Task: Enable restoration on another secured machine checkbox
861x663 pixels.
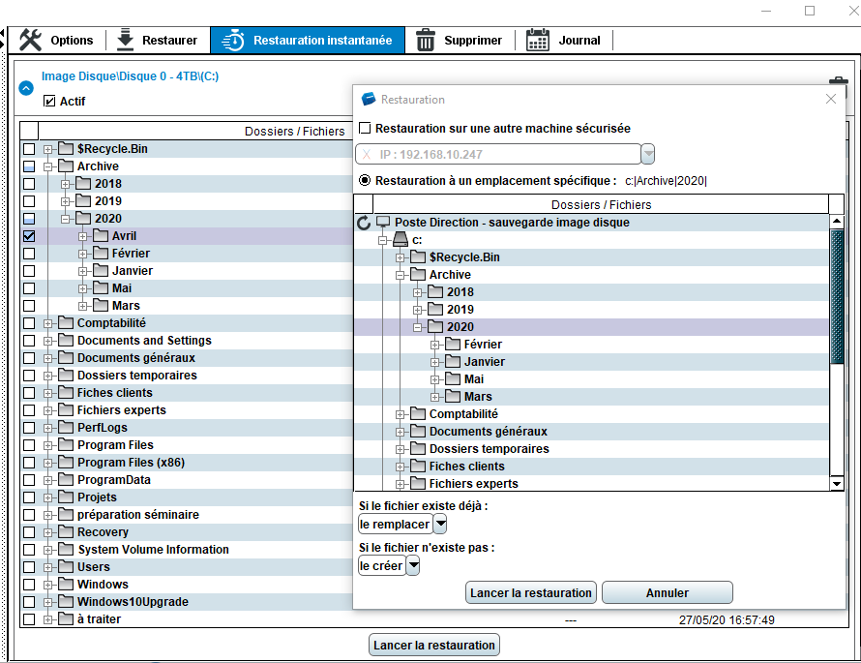Action: click(365, 128)
